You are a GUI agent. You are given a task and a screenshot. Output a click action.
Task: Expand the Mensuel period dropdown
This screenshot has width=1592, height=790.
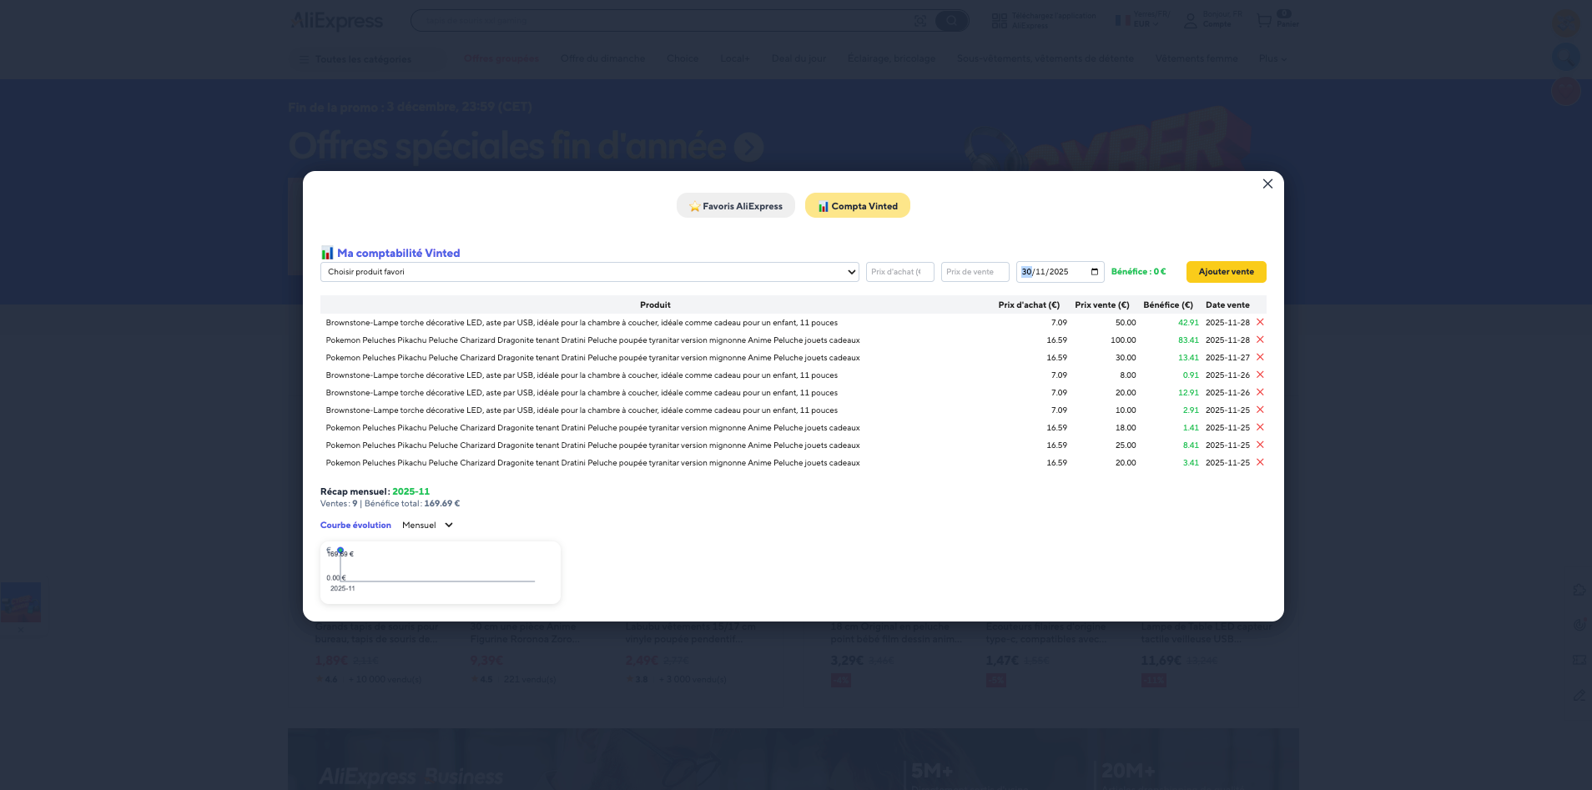[427, 526]
